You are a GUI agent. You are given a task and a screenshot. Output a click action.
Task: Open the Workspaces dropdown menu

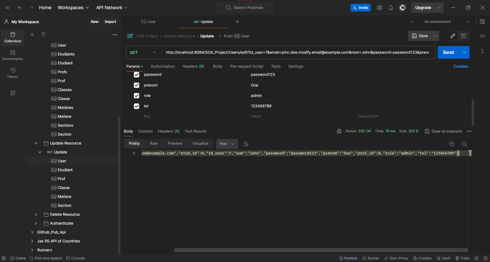[x=73, y=8]
